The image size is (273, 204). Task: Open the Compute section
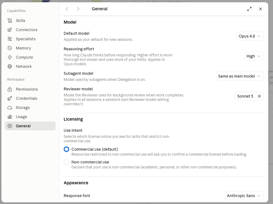pos(30,57)
